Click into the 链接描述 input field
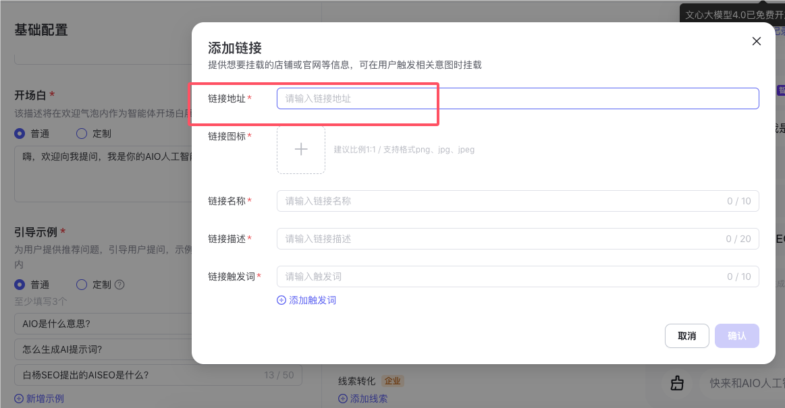This screenshot has height=408, width=785. click(518, 239)
